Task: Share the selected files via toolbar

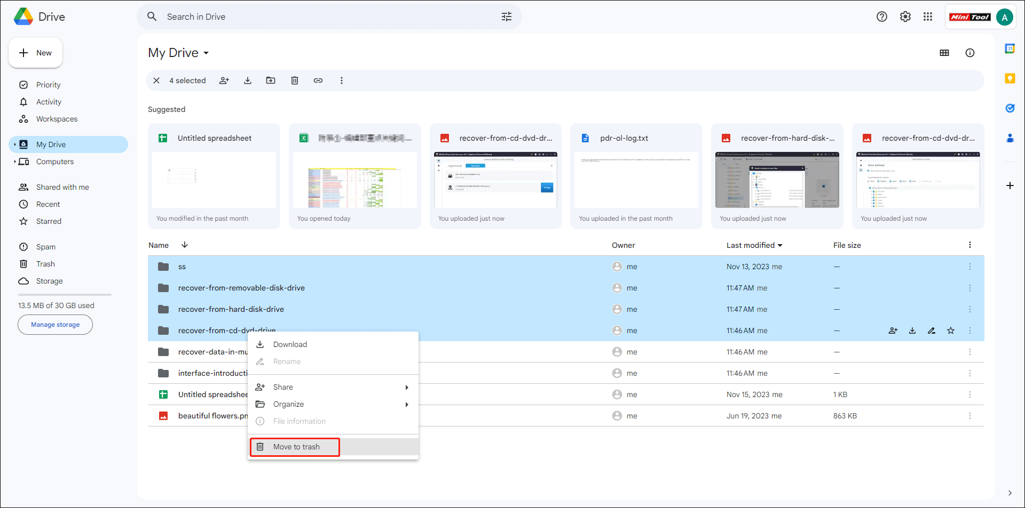Action: (x=224, y=80)
